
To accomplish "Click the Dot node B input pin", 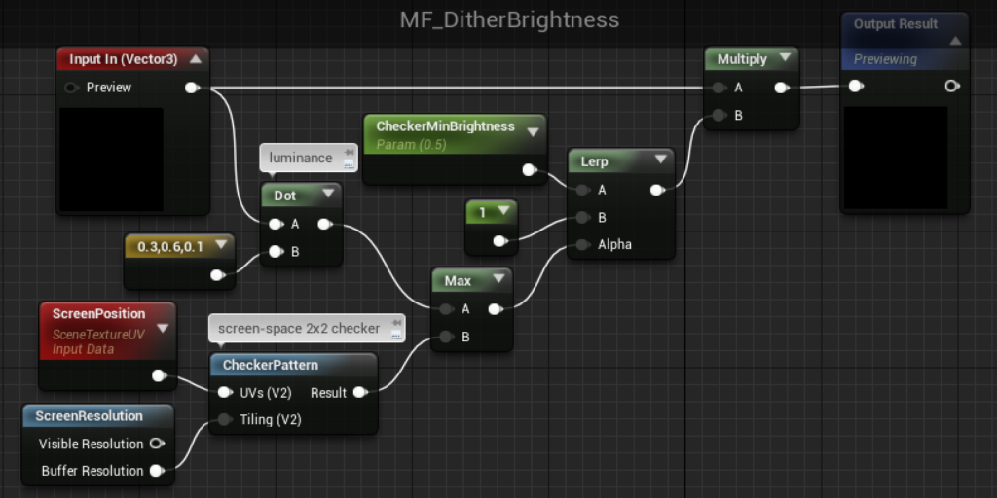I will [276, 252].
